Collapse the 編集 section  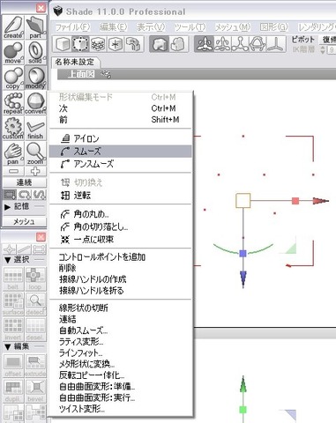pos(8,346)
